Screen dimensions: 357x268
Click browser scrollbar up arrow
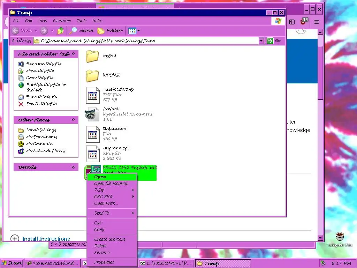tap(320, 32)
